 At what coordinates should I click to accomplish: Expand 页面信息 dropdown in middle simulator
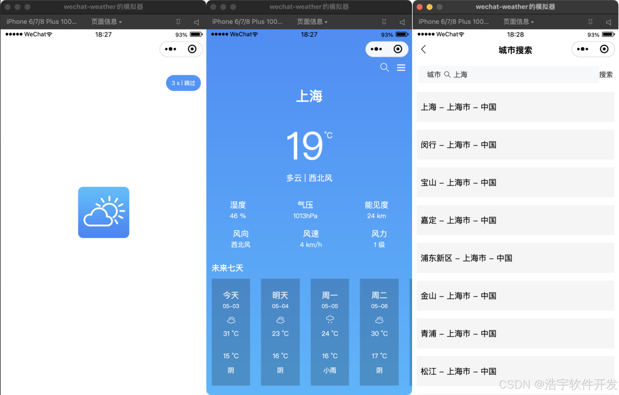click(312, 22)
